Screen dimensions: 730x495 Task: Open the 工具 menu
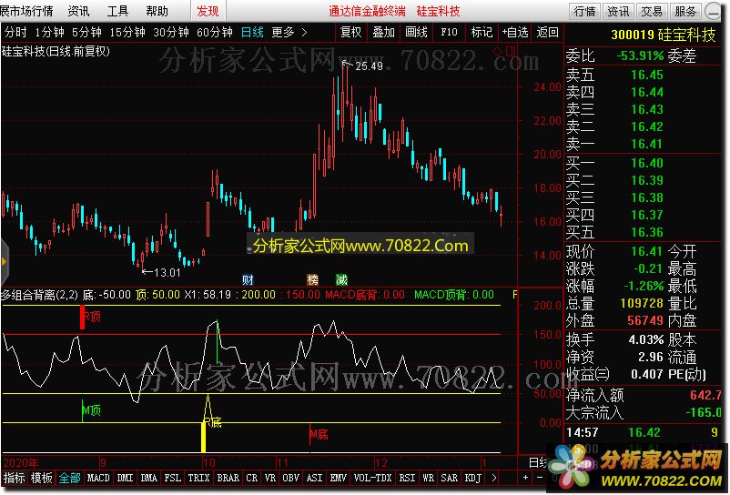[x=117, y=11]
